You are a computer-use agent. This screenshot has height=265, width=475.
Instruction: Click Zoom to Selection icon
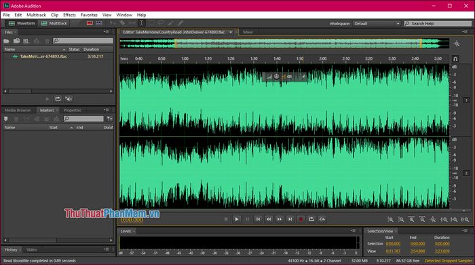465,219
